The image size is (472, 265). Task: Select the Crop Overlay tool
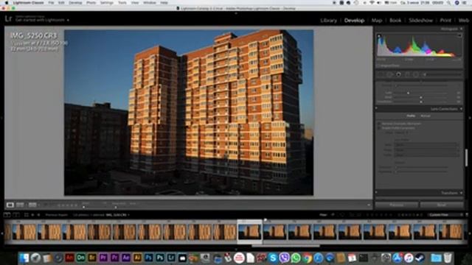[381, 74]
